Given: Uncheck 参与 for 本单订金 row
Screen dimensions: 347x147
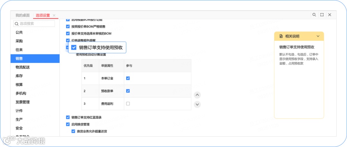Looking at the screenshot, I should click(128, 78).
